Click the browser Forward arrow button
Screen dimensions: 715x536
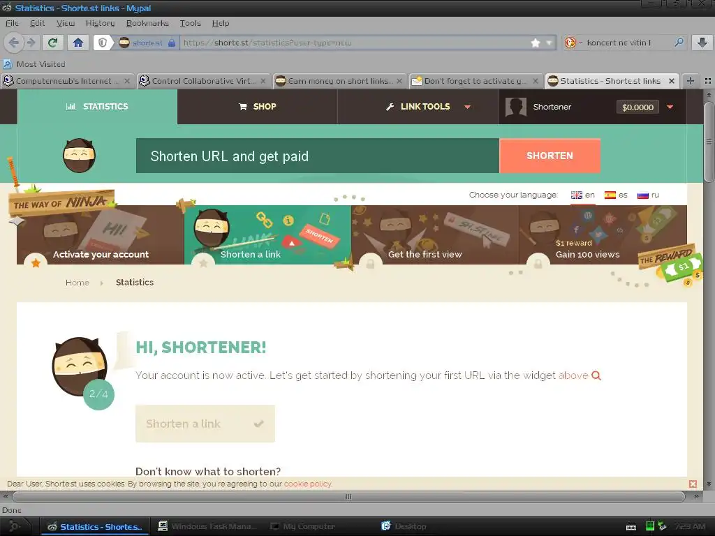tap(31, 43)
